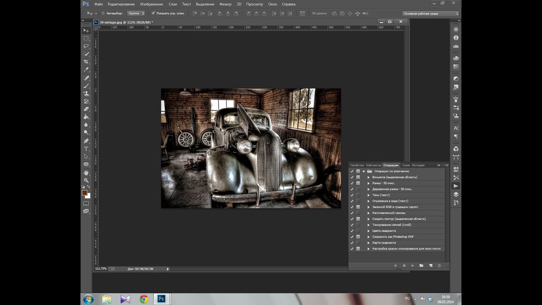Screen dimensions: 542x305
Task: Open the Выделение menu
Action: tap(205, 4)
